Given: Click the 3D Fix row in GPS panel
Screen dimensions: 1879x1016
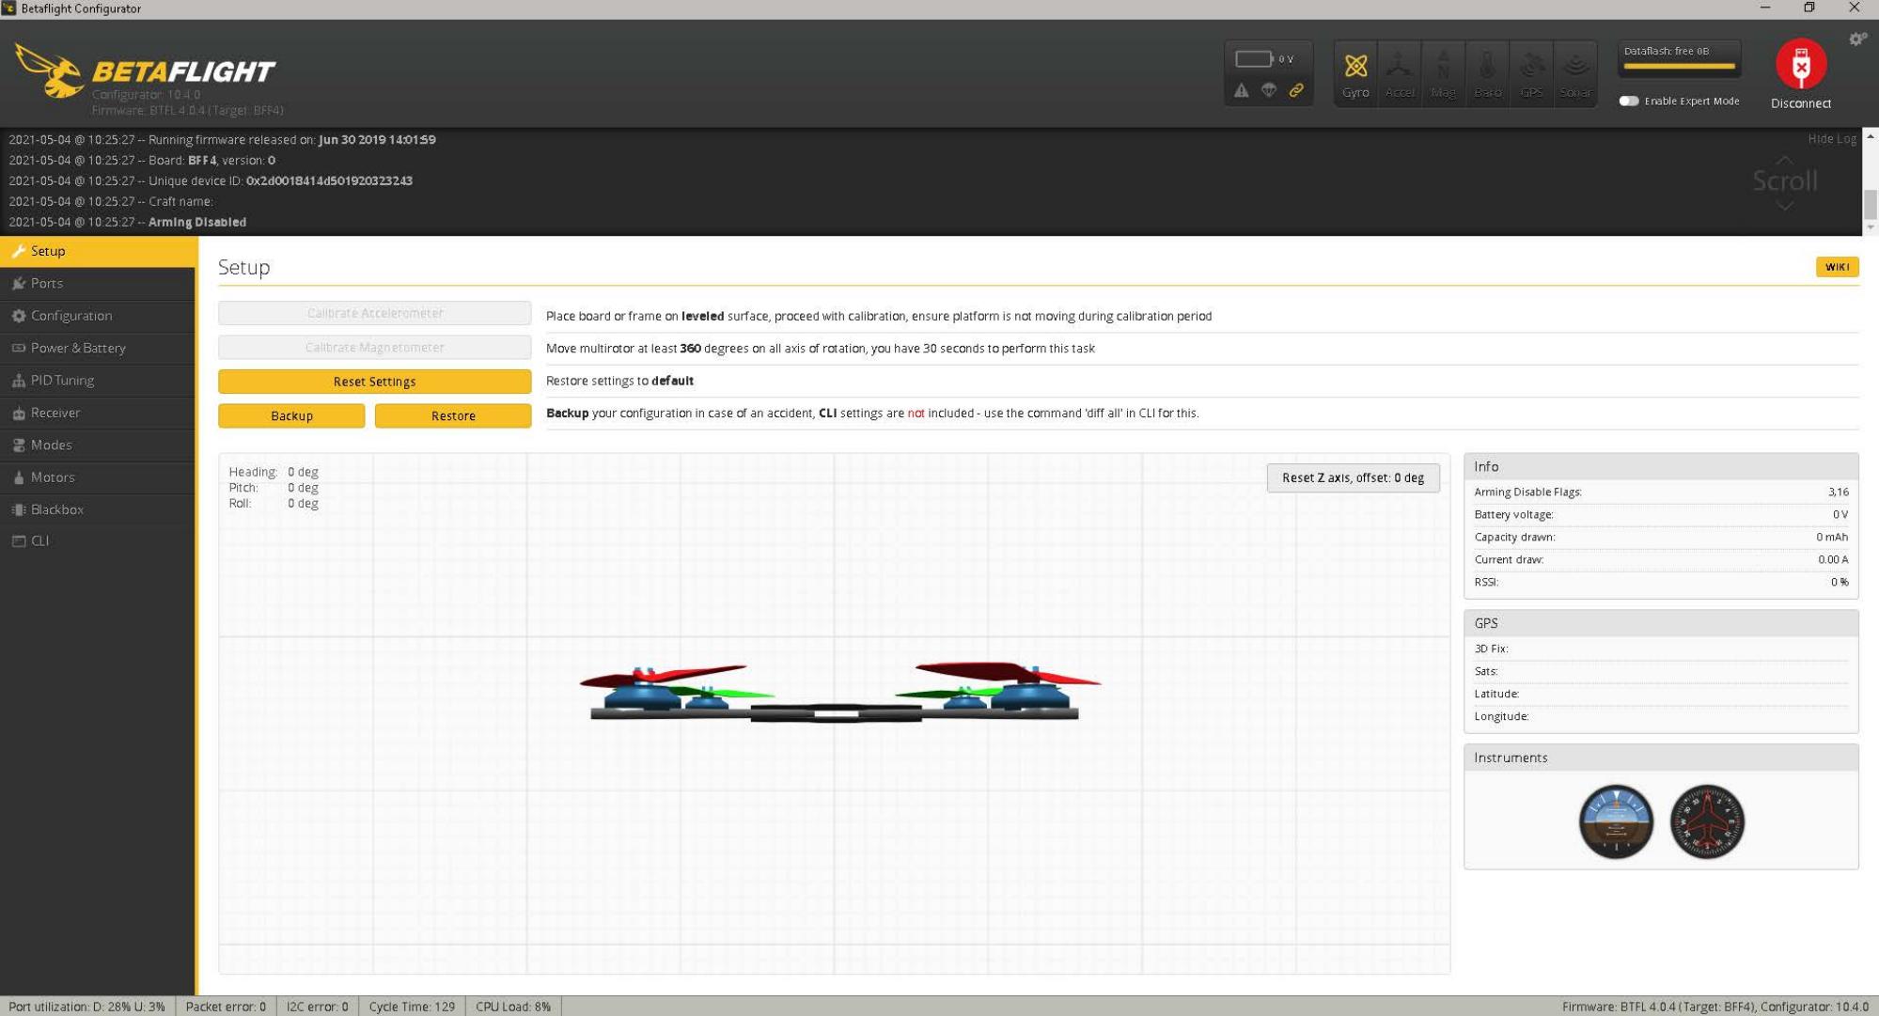Looking at the screenshot, I should click(1661, 649).
